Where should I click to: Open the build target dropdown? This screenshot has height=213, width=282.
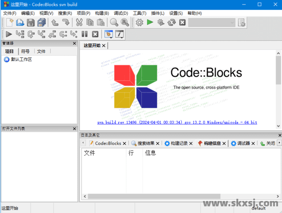click(212, 23)
